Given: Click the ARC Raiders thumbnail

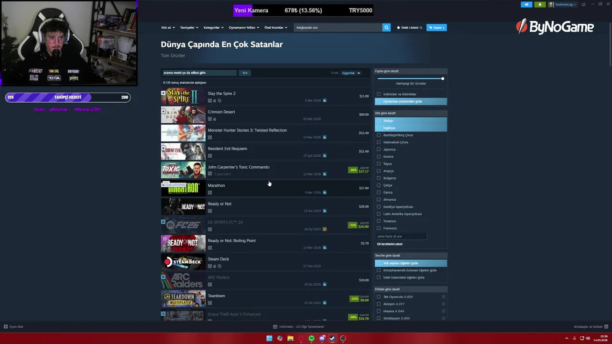Looking at the screenshot, I should (x=183, y=280).
